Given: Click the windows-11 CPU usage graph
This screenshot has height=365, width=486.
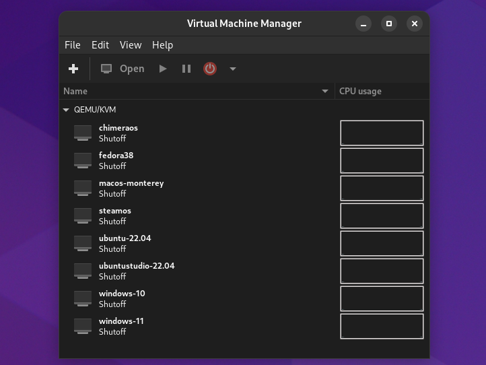Looking at the screenshot, I should click(382, 326).
